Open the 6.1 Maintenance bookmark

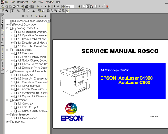pyautogui.click(x=27, y=118)
